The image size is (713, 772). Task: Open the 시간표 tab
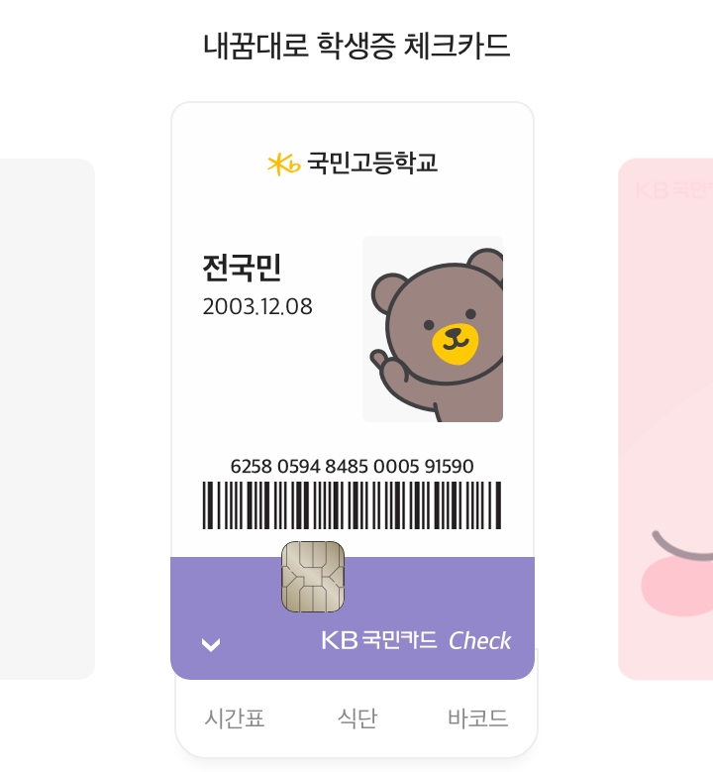[235, 718]
